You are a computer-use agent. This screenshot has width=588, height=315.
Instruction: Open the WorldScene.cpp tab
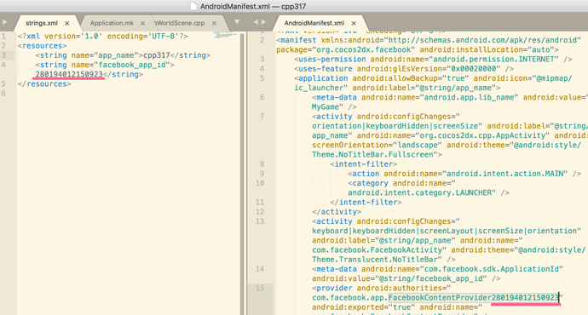(x=180, y=23)
